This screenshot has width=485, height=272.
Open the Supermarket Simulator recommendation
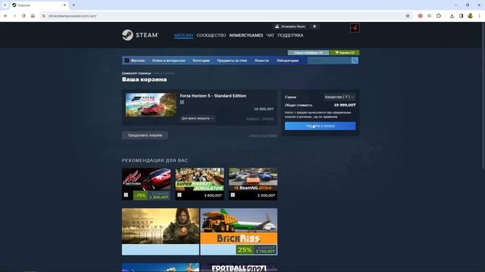click(199, 184)
